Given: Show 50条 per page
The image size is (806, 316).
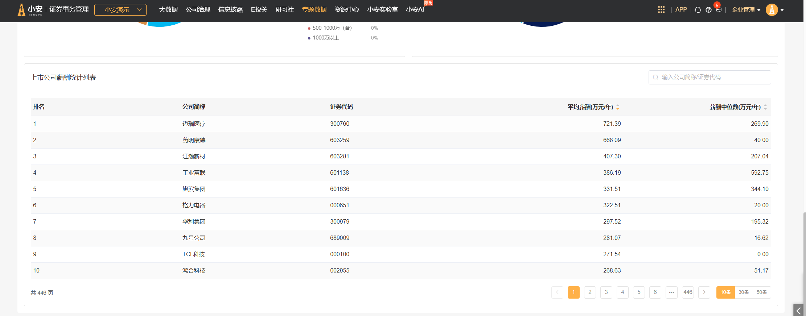Looking at the screenshot, I should (762, 292).
